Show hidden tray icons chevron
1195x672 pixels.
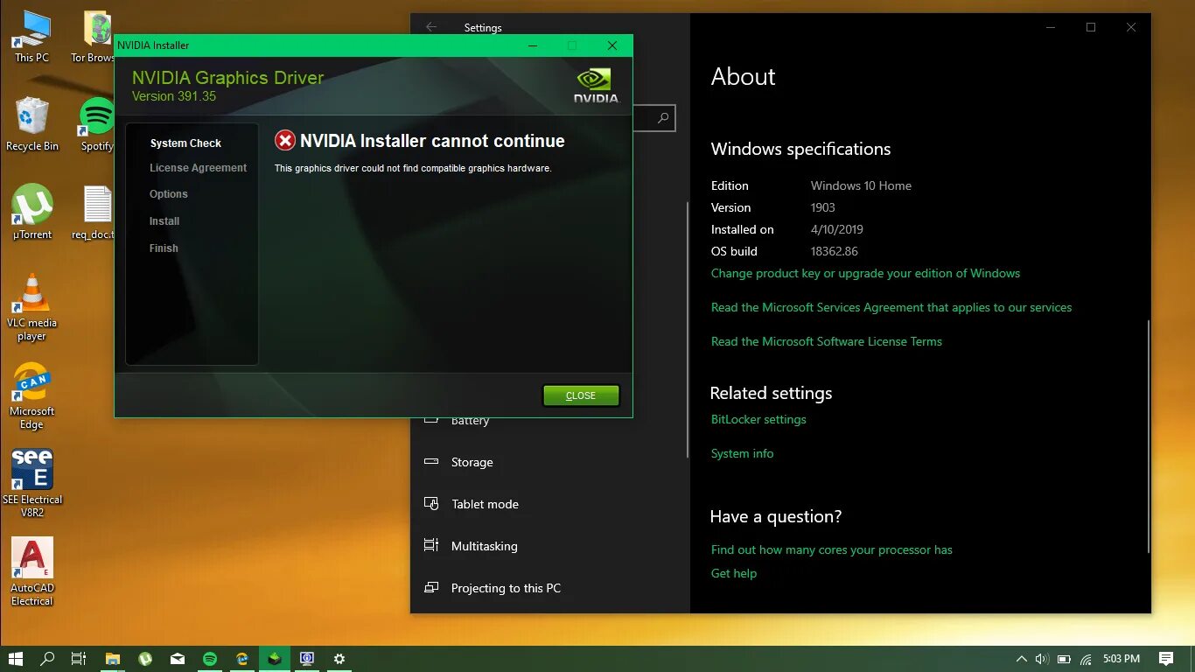point(1021,659)
